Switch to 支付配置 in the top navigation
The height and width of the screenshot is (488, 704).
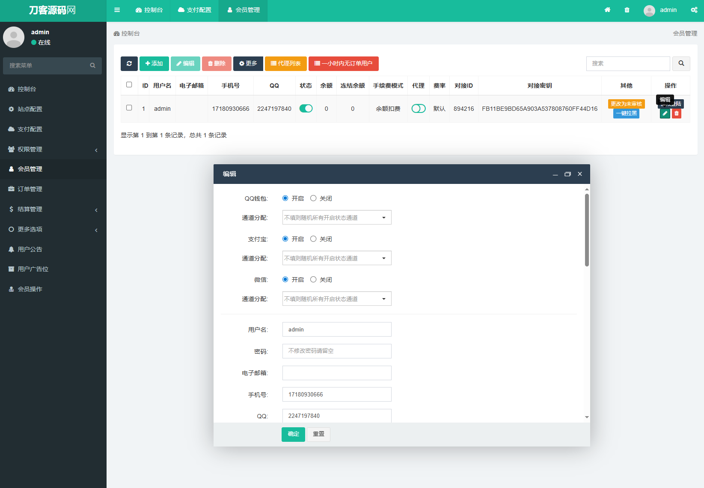(x=195, y=10)
